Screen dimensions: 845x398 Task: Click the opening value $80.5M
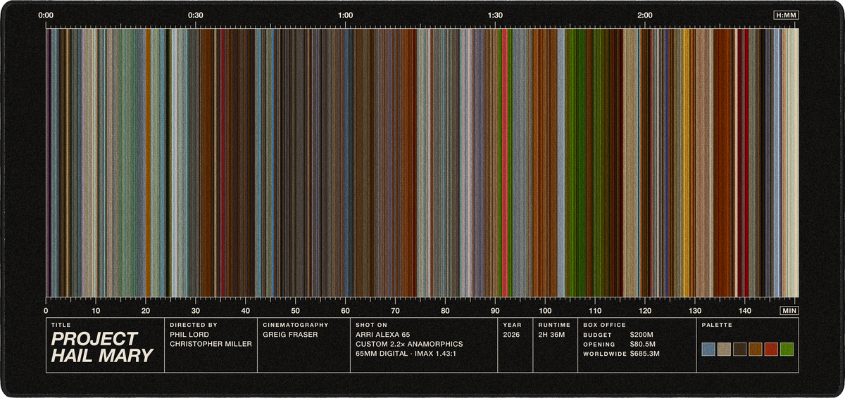(643, 344)
